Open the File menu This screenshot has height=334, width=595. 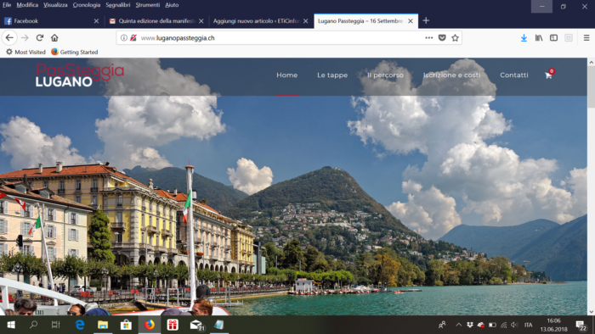pyautogui.click(x=7, y=5)
